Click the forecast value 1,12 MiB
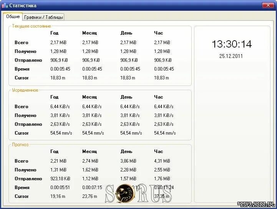This screenshot has width=277, height=209. (x=90, y=179)
